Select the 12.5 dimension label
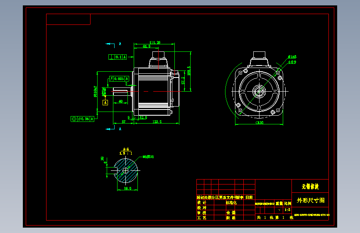360x233 pixels. coord(143,118)
